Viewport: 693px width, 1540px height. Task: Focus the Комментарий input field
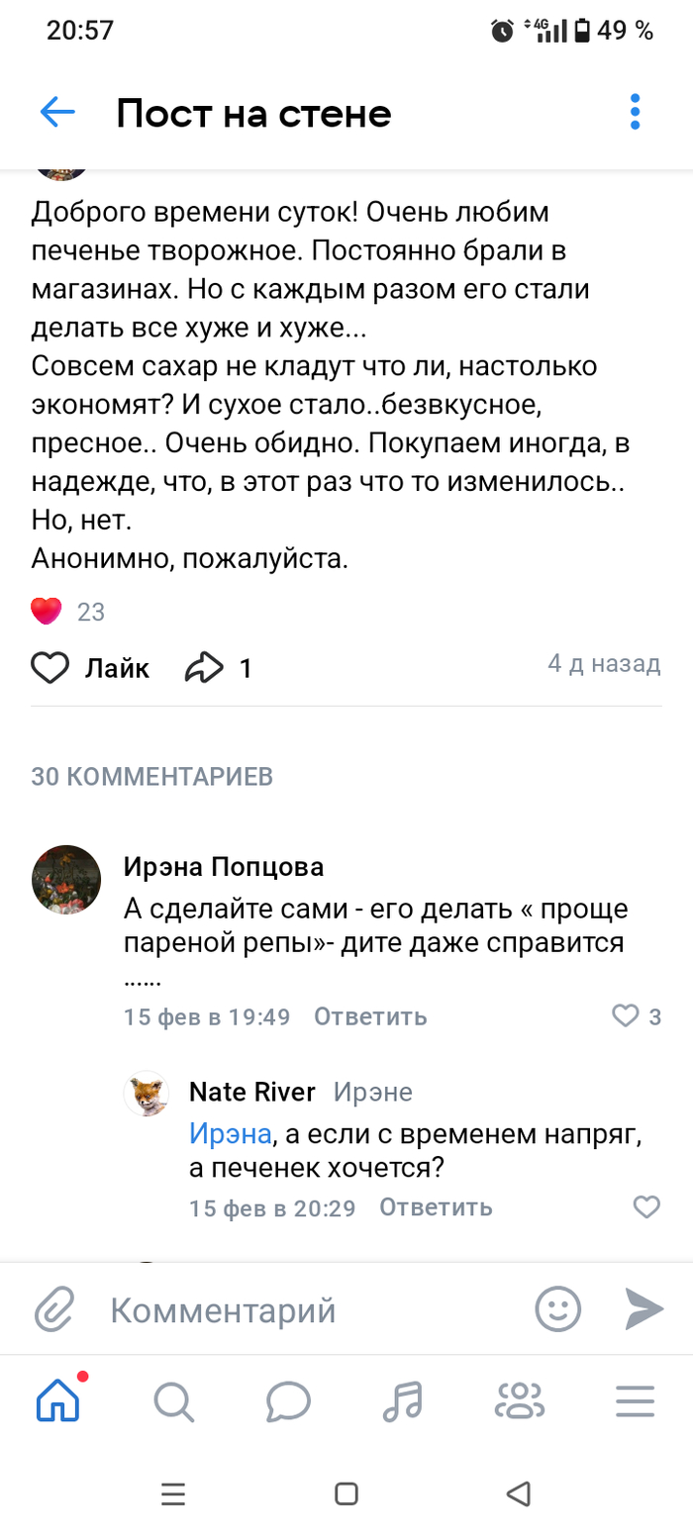(297, 1310)
